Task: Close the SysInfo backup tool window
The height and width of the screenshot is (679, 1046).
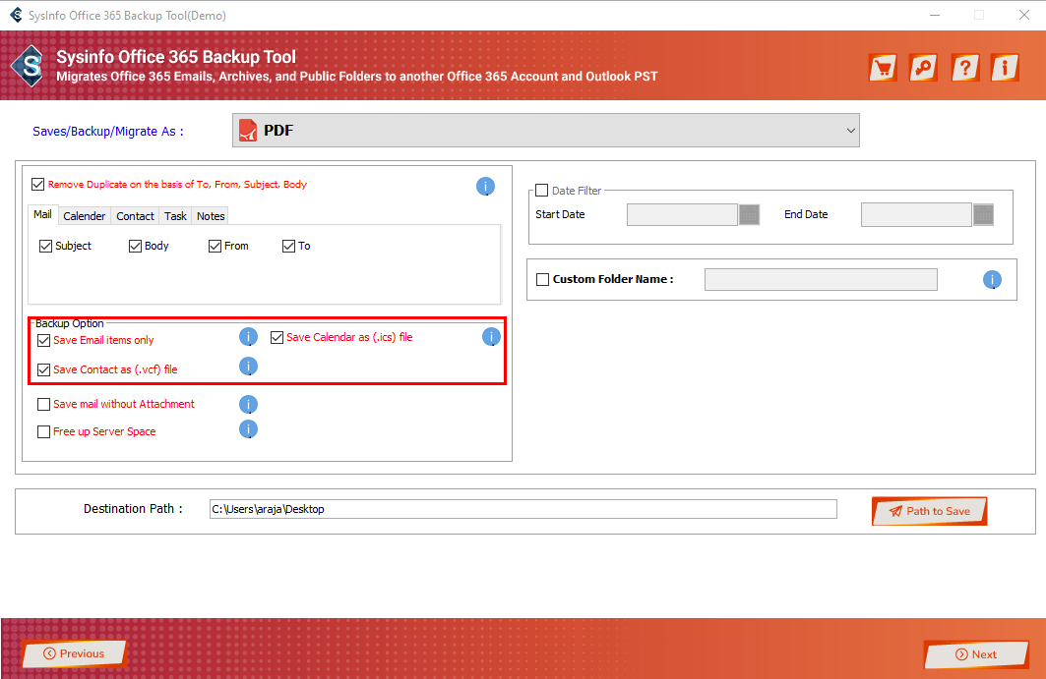Action: point(1024,15)
